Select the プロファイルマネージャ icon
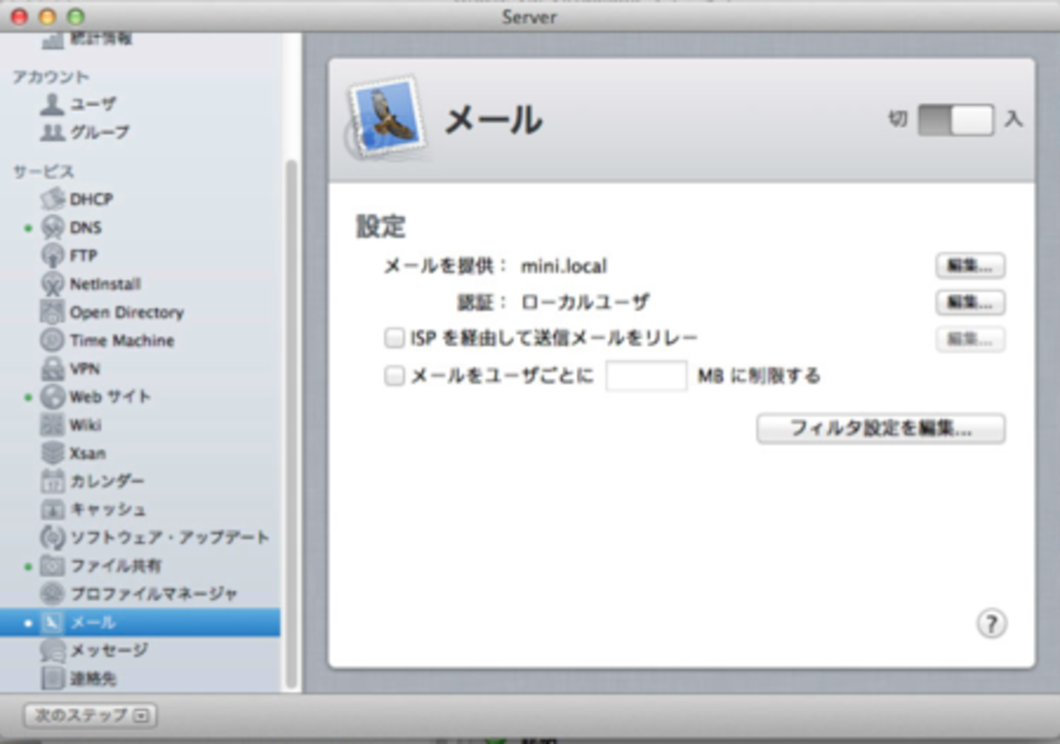 pyautogui.click(x=52, y=594)
